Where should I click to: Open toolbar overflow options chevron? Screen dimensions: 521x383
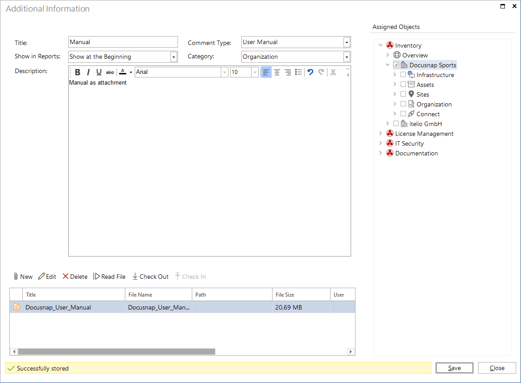pyautogui.click(x=348, y=72)
